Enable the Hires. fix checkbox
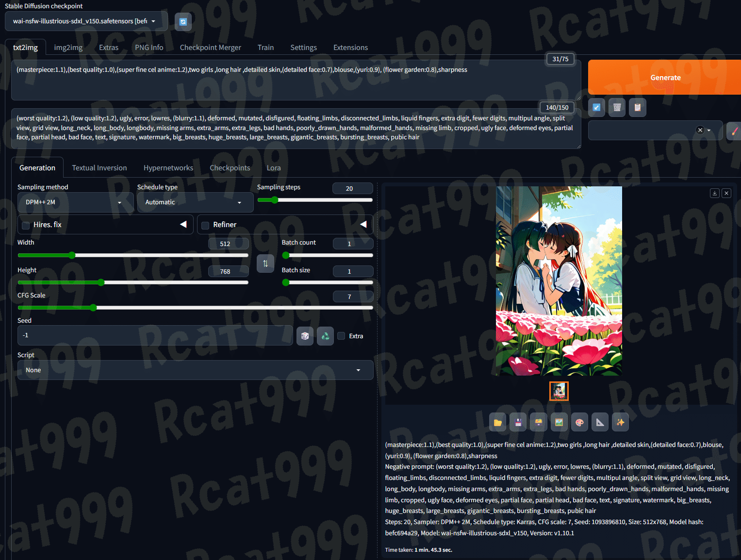This screenshot has height=560, width=741. (x=26, y=225)
